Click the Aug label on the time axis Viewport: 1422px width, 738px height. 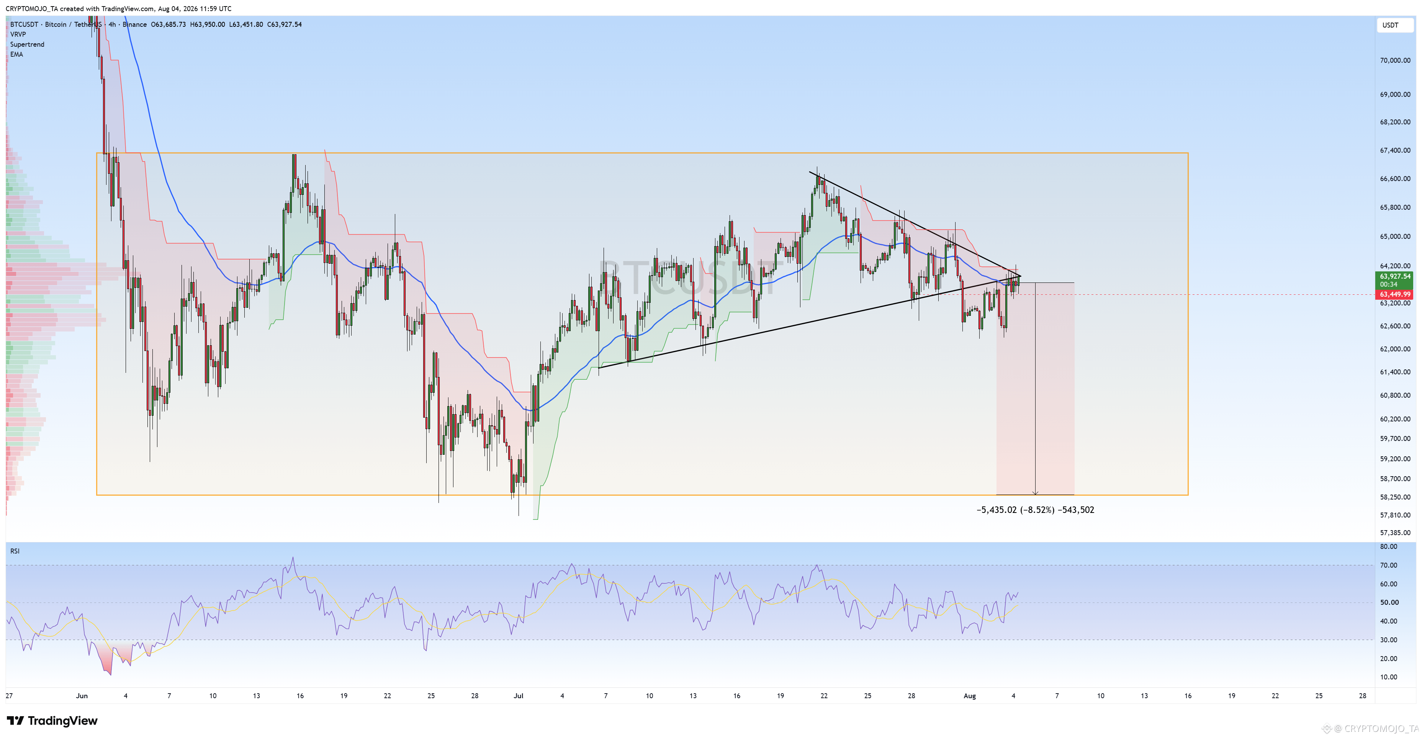[x=970, y=696]
